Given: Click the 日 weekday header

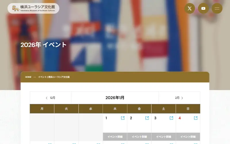Looking at the screenshot, I should tap(188, 109).
